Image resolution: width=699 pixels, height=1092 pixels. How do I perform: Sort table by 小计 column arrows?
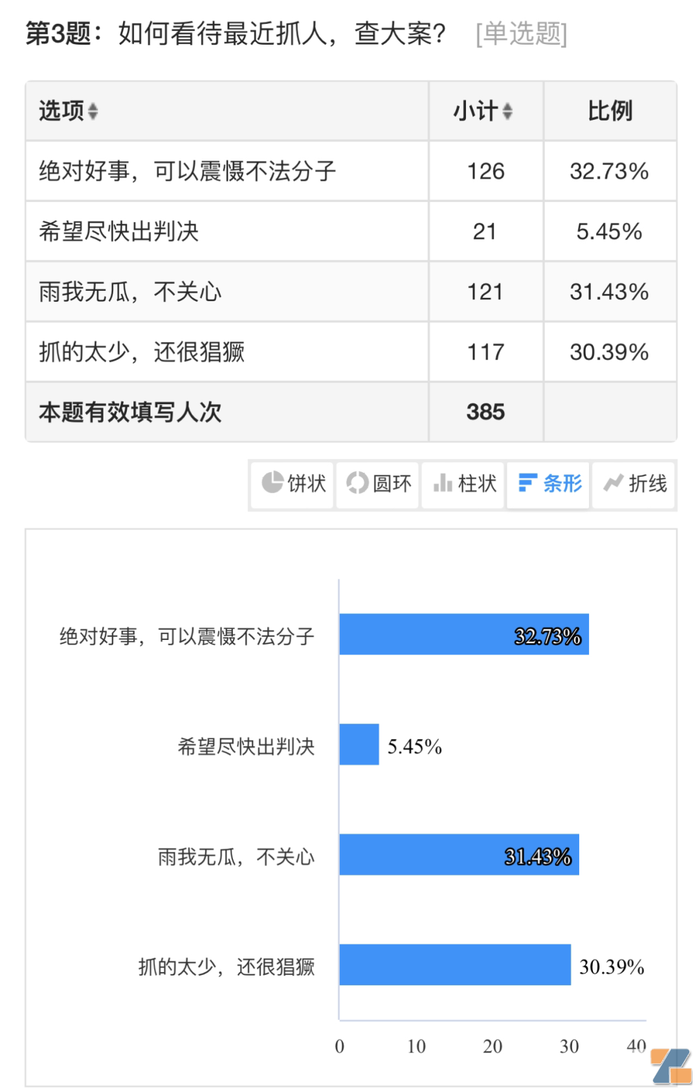coord(507,111)
